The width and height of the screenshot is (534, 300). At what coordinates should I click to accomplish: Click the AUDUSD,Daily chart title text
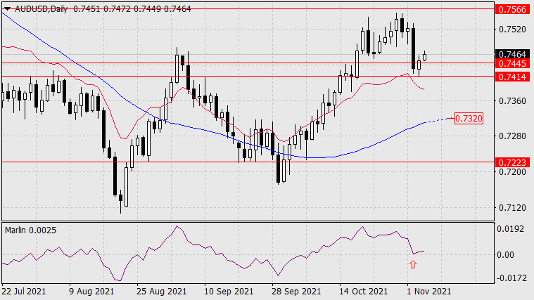[x=42, y=9]
